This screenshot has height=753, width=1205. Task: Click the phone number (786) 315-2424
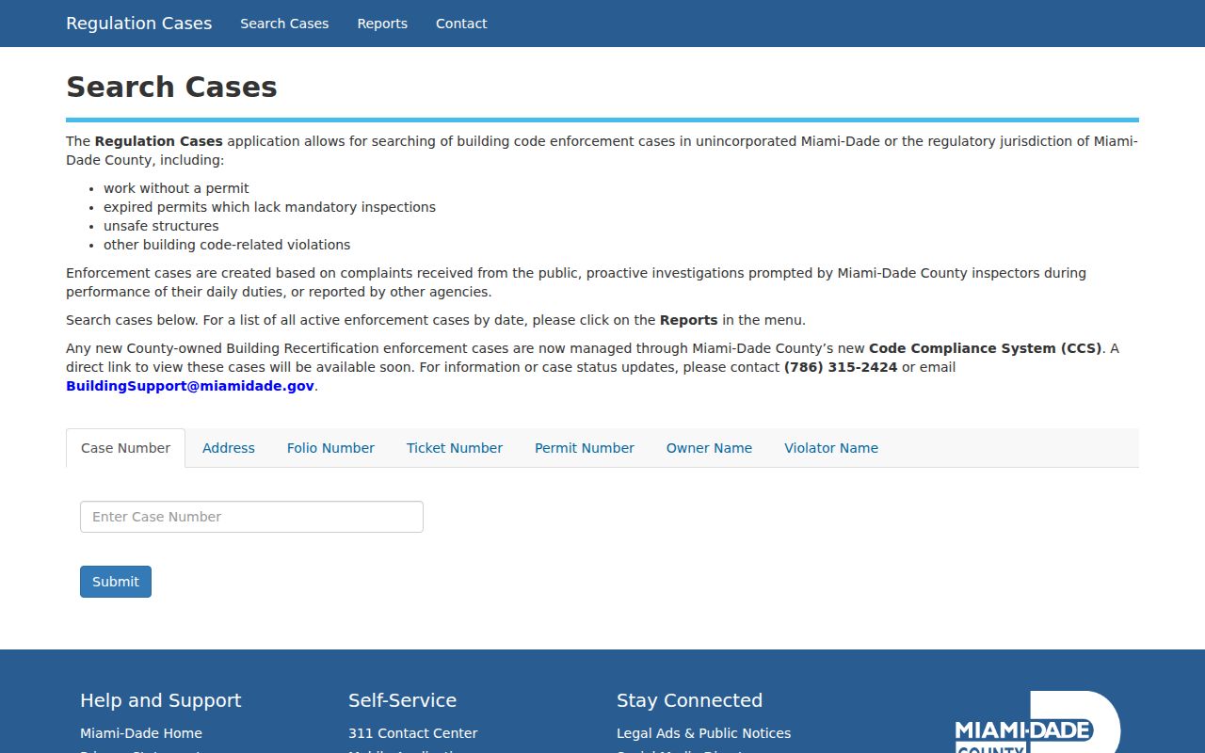(841, 367)
